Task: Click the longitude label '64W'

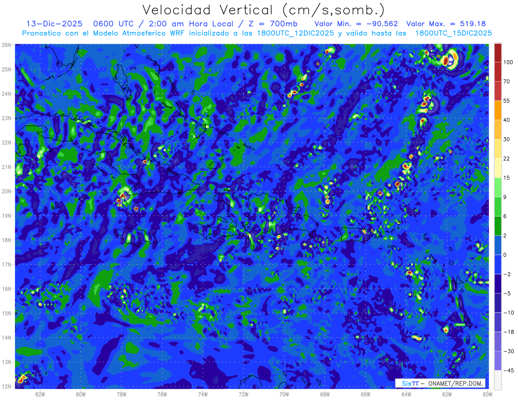Action: point(406,394)
